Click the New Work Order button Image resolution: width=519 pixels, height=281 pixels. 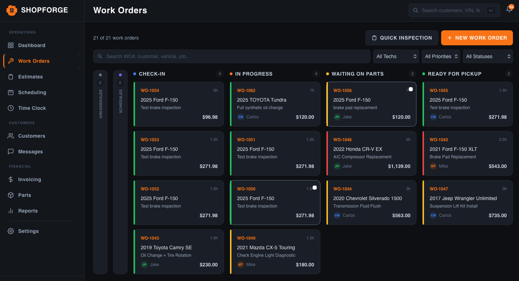477,38
